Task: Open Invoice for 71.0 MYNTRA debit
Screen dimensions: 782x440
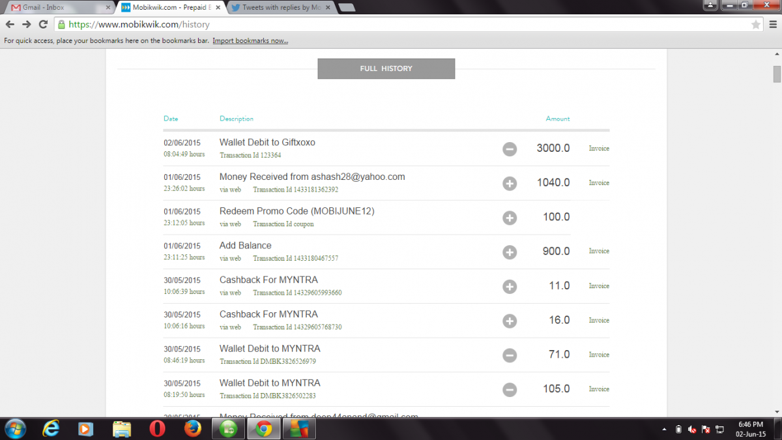Action: (599, 355)
